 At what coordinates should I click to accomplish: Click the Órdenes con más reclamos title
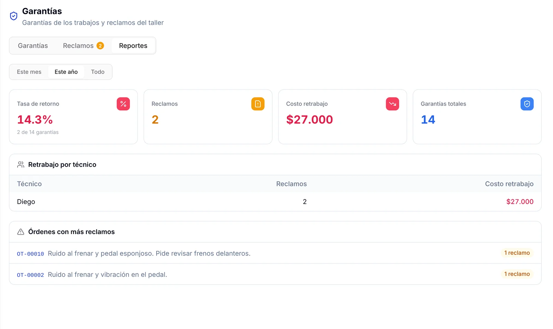[x=72, y=232]
